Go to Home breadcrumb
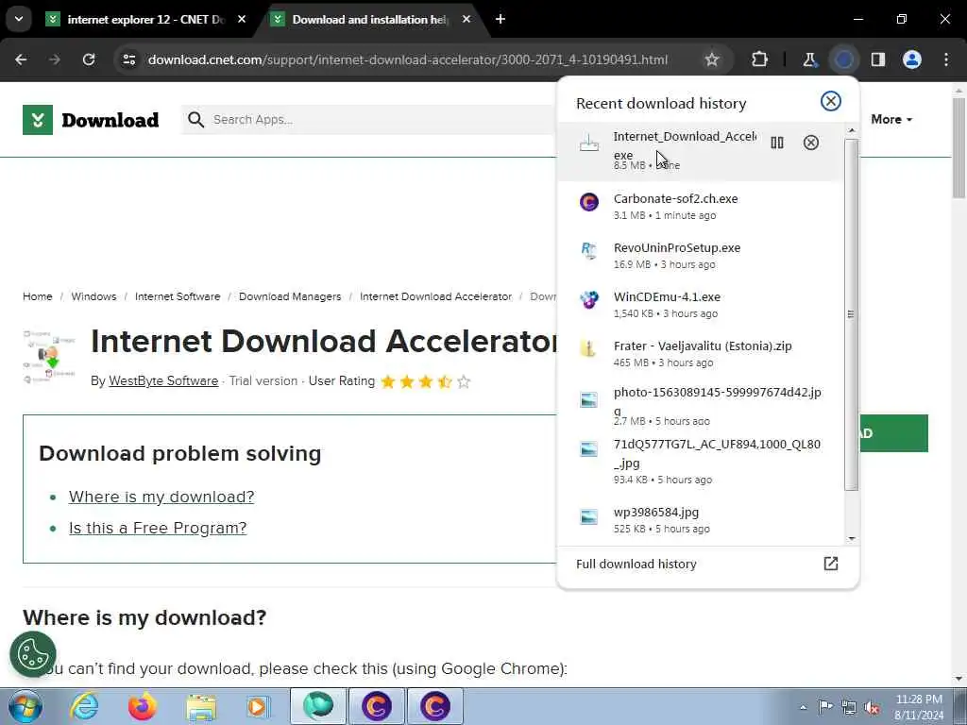This screenshot has height=725, width=967. click(x=38, y=296)
